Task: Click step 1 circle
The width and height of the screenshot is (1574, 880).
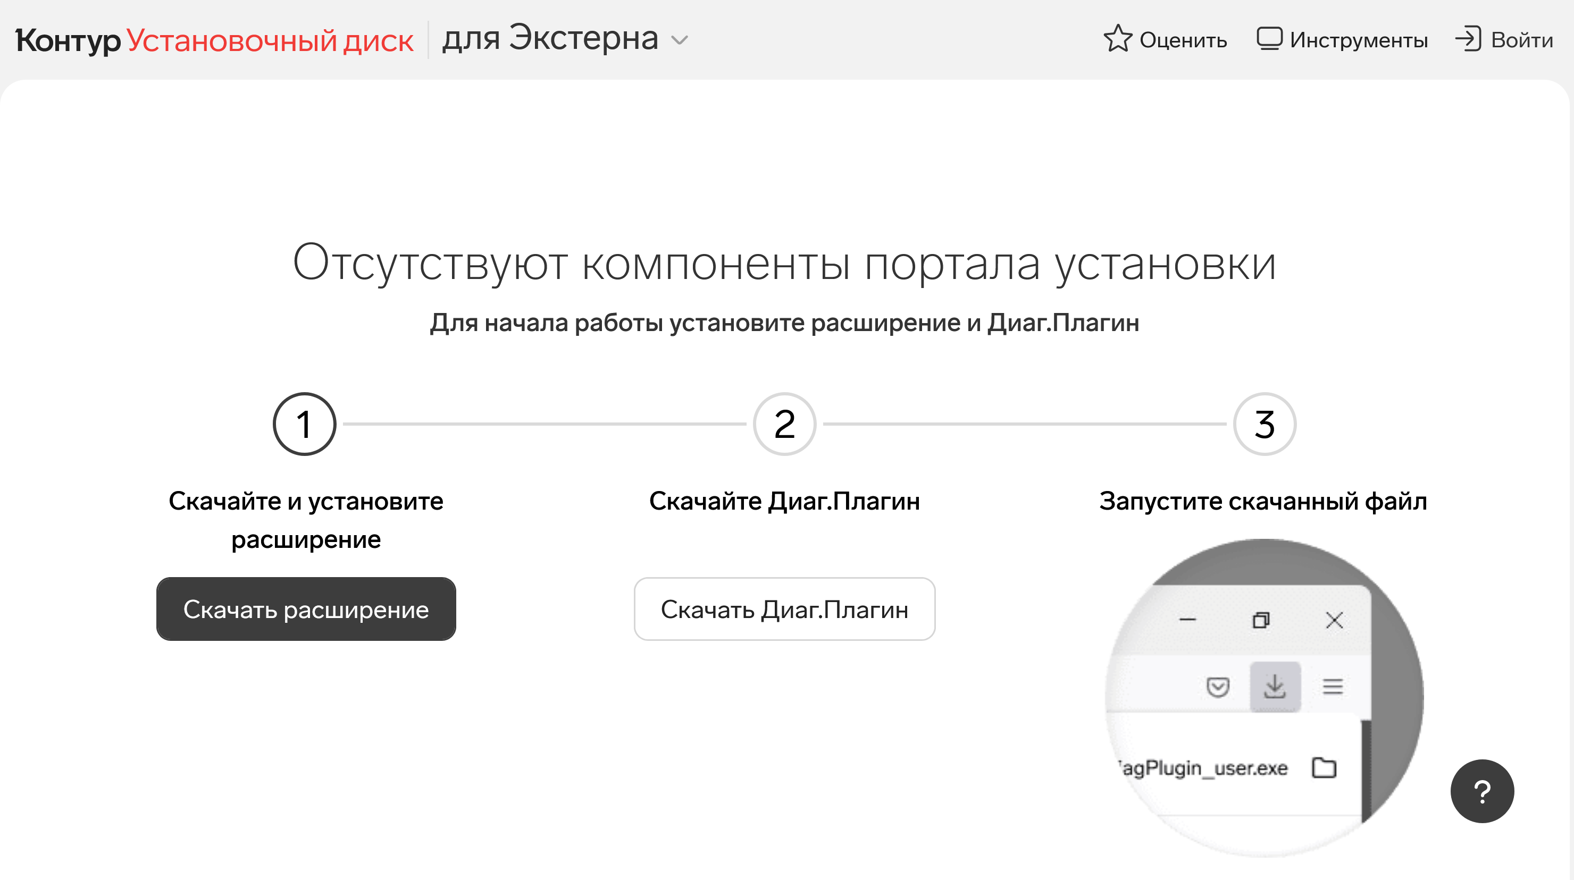Action: [304, 424]
